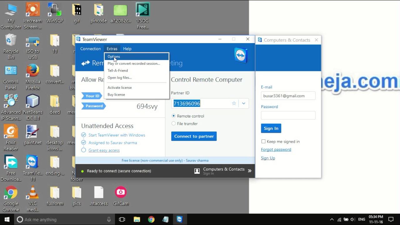The image size is (400, 225).
Task: Open VLC media player desktop icon
Action: [x=32, y=199]
